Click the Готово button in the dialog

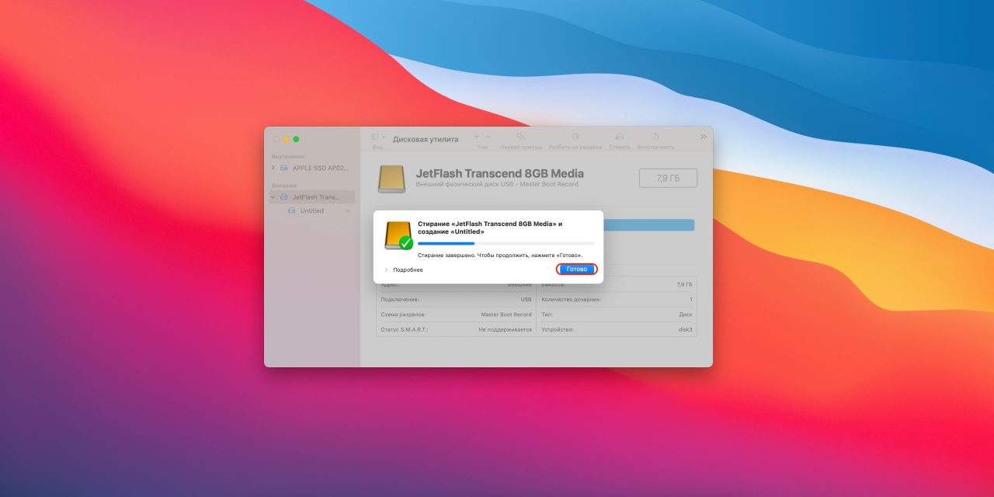tap(576, 269)
